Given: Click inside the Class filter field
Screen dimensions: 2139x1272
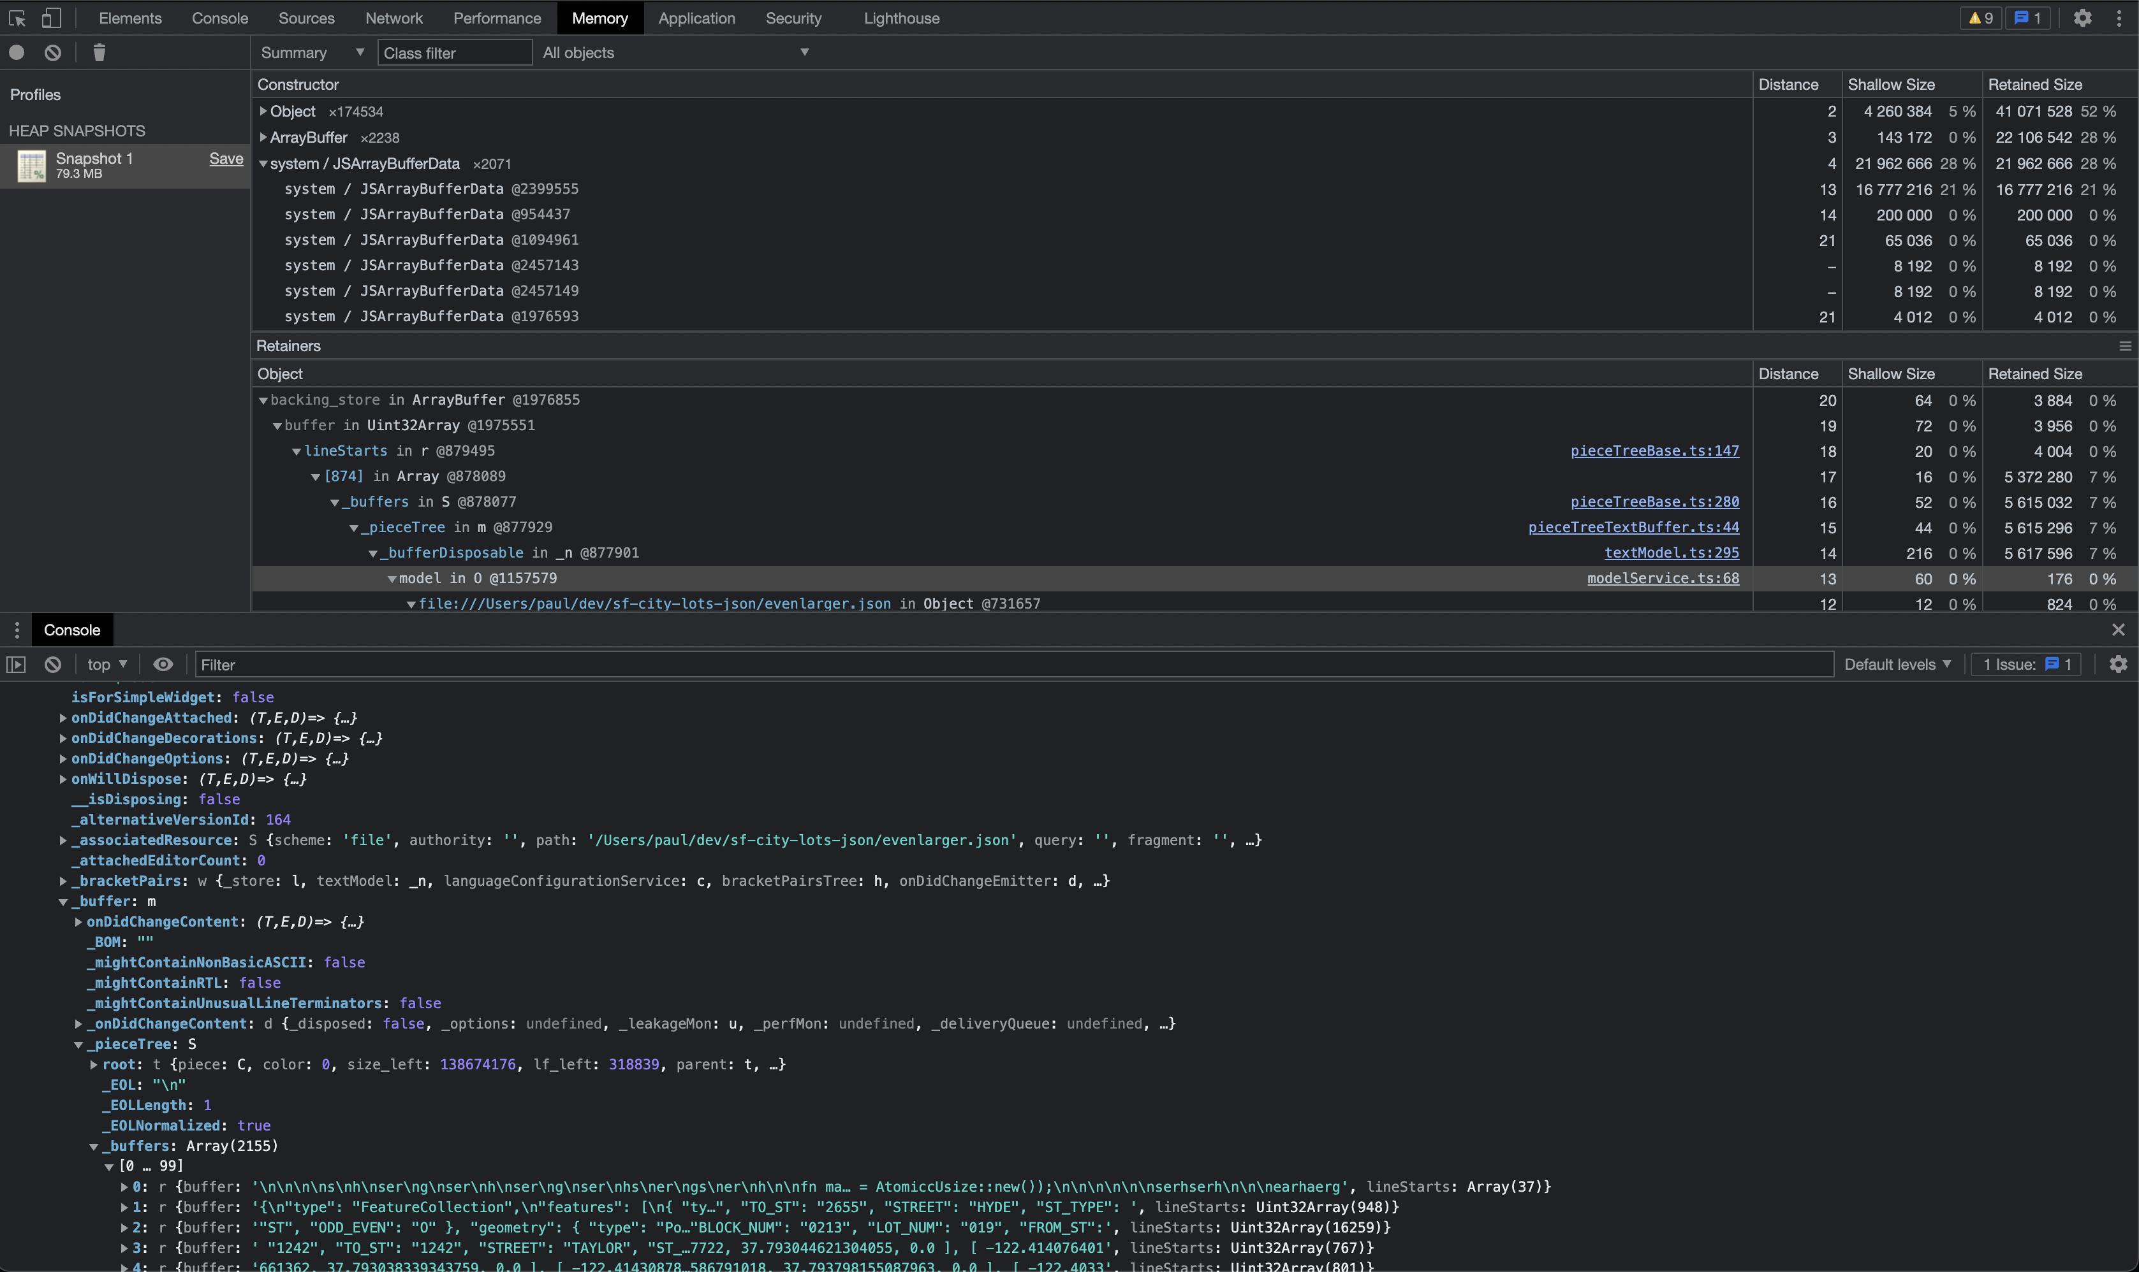Looking at the screenshot, I should click(455, 52).
